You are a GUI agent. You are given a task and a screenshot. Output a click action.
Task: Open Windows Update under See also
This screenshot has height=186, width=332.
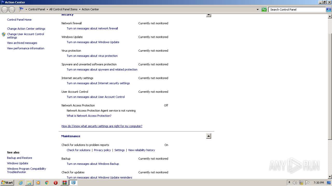18,163
